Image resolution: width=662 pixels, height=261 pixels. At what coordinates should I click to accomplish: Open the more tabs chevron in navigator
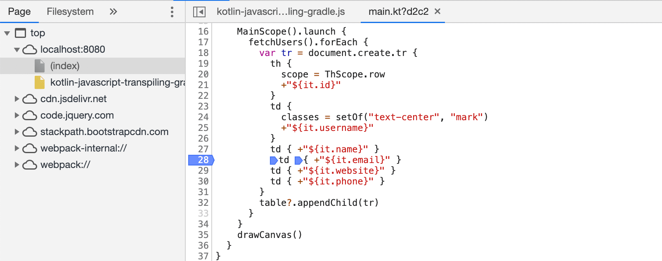coord(113,12)
